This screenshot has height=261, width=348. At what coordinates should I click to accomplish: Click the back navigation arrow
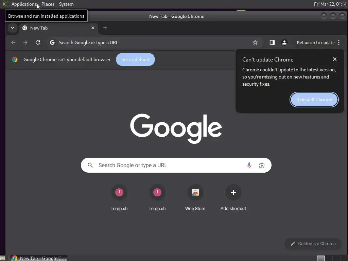pyautogui.click(x=13, y=42)
